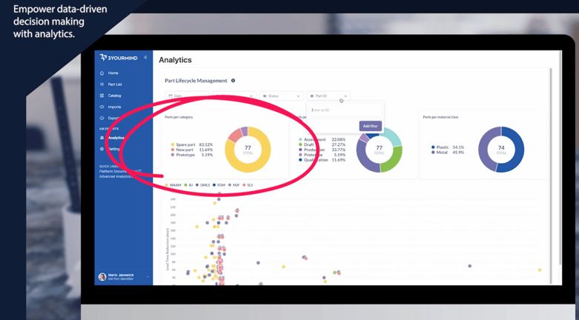The width and height of the screenshot is (579, 320).
Task: Open the Date filter dropdown
Action: tap(187, 96)
